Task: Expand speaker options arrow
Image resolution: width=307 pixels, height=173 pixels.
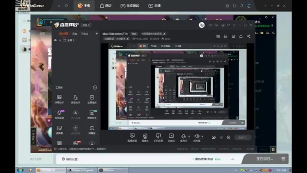Action: tap(202, 136)
